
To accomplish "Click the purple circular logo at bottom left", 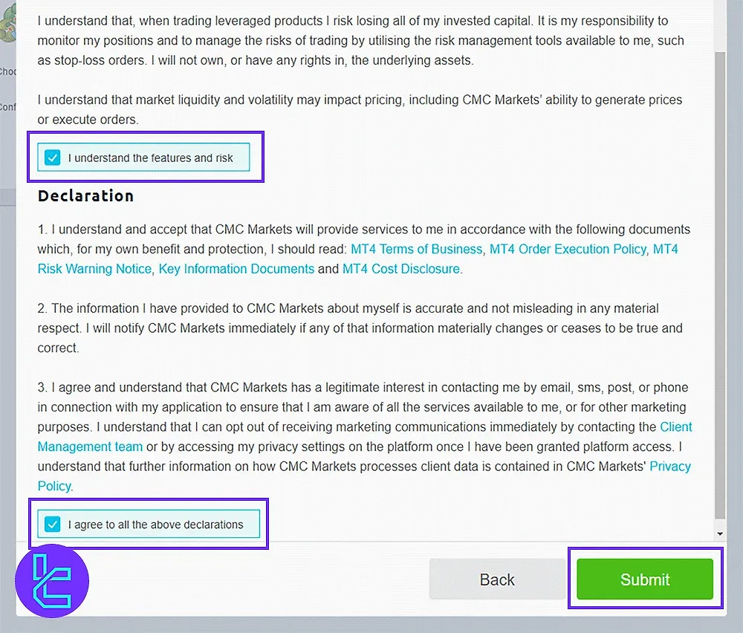I will 52,581.
